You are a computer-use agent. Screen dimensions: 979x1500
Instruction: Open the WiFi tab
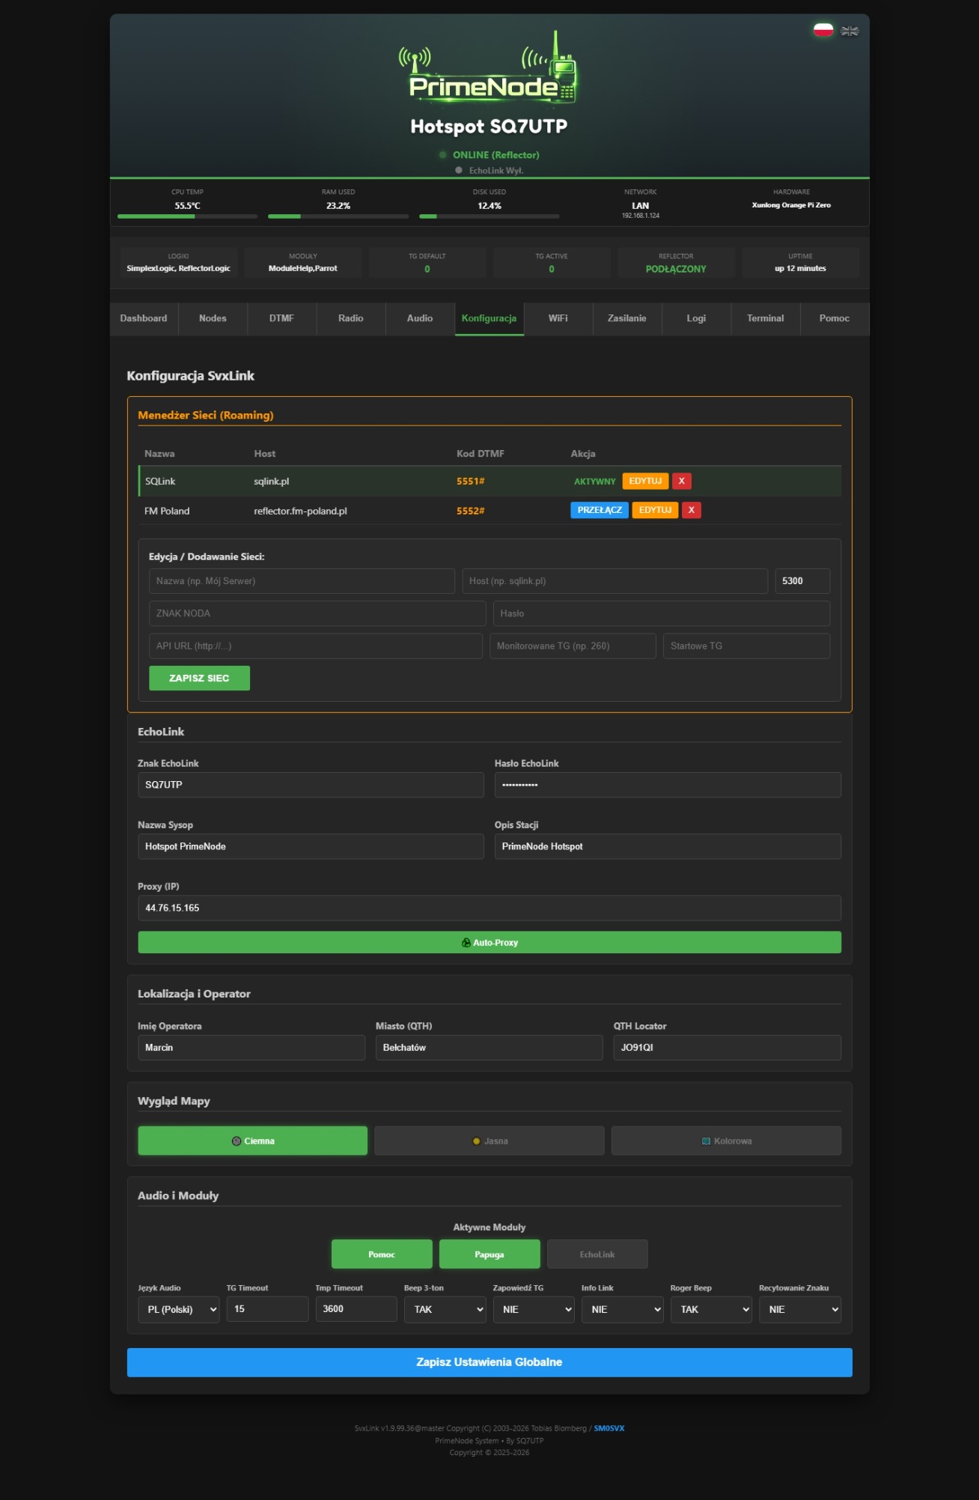558,318
